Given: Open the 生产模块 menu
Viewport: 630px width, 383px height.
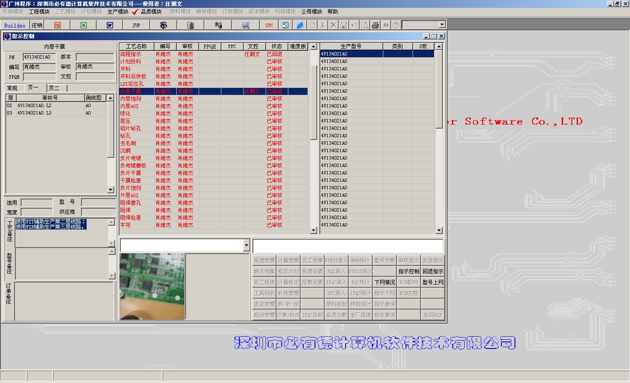Looking at the screenshot, I should [x=118, y=12].
